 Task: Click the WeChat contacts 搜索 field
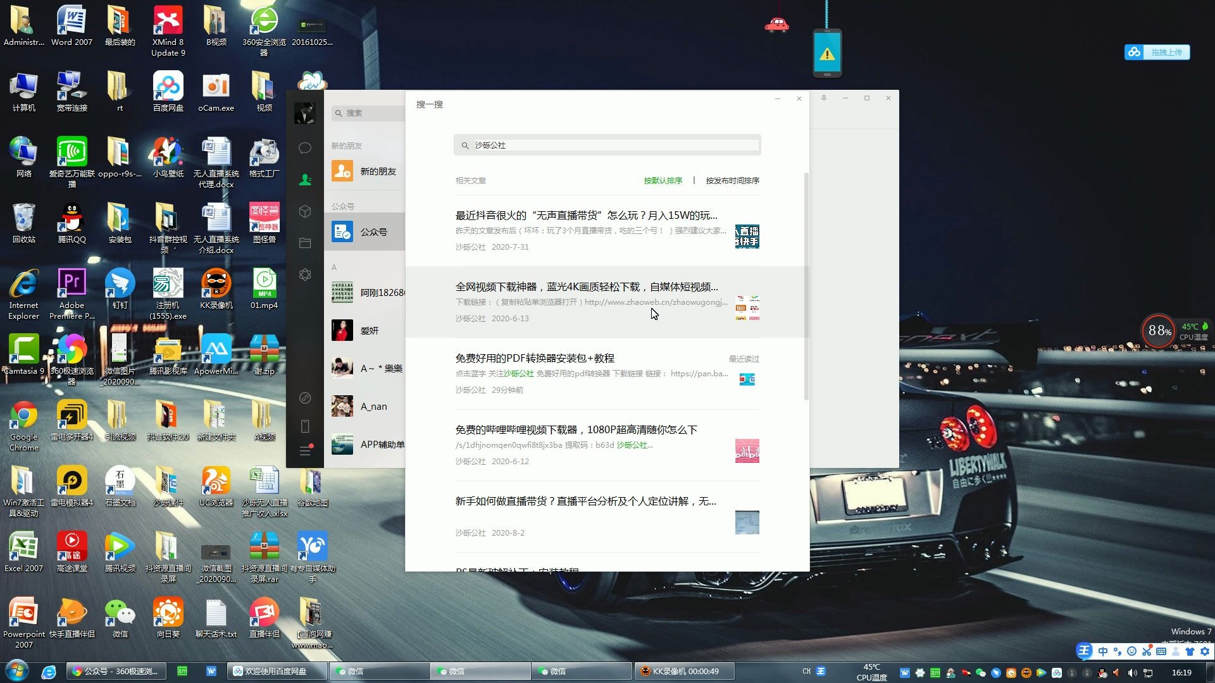(368, 113)
